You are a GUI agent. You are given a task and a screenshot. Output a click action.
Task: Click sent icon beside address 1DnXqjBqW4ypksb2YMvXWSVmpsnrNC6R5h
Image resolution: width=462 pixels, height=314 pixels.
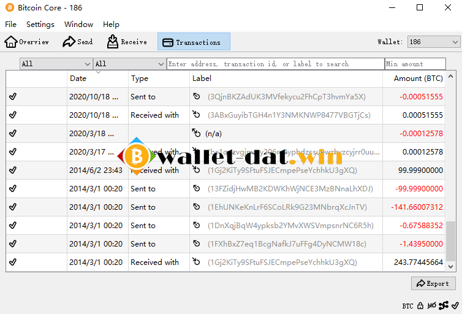[x=197, y=225]
